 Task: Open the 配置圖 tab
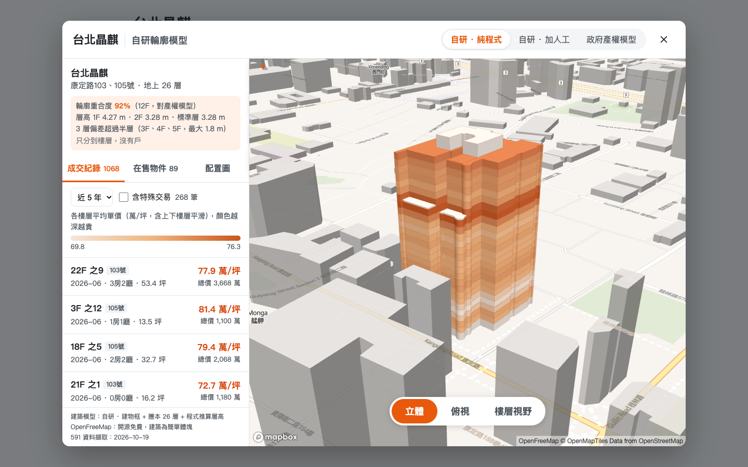(x=218, y=169)
